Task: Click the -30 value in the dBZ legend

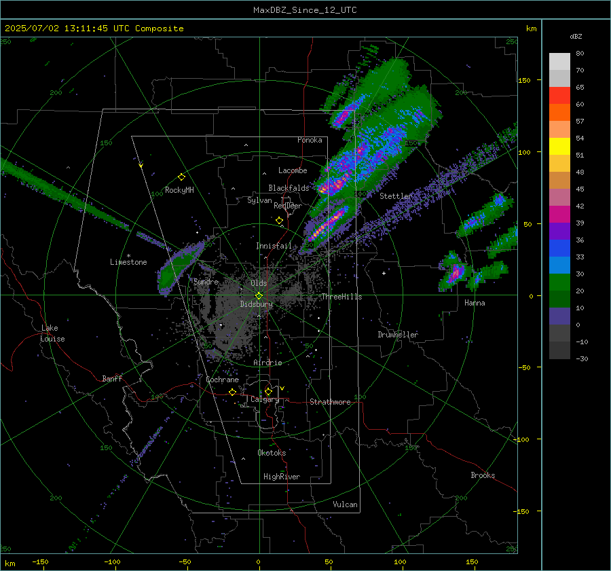Action: (582, 358)
